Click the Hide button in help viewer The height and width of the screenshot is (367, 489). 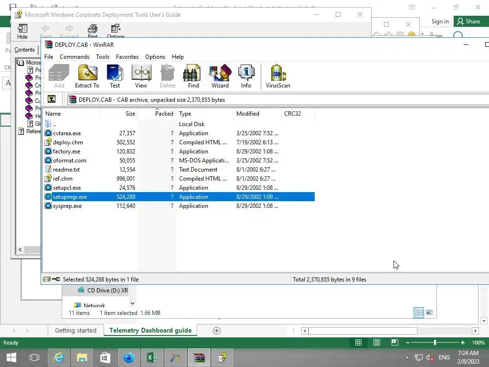tap(22, 32)
